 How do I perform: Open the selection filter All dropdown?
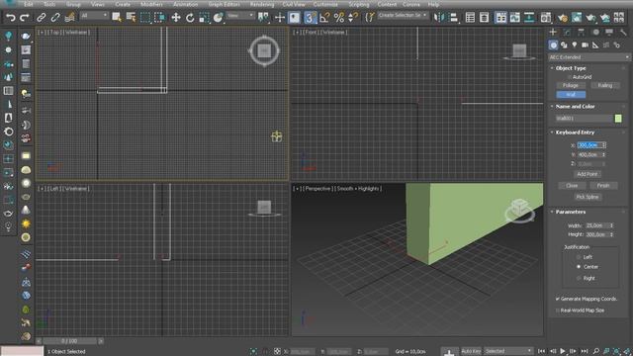coord(94,16)
